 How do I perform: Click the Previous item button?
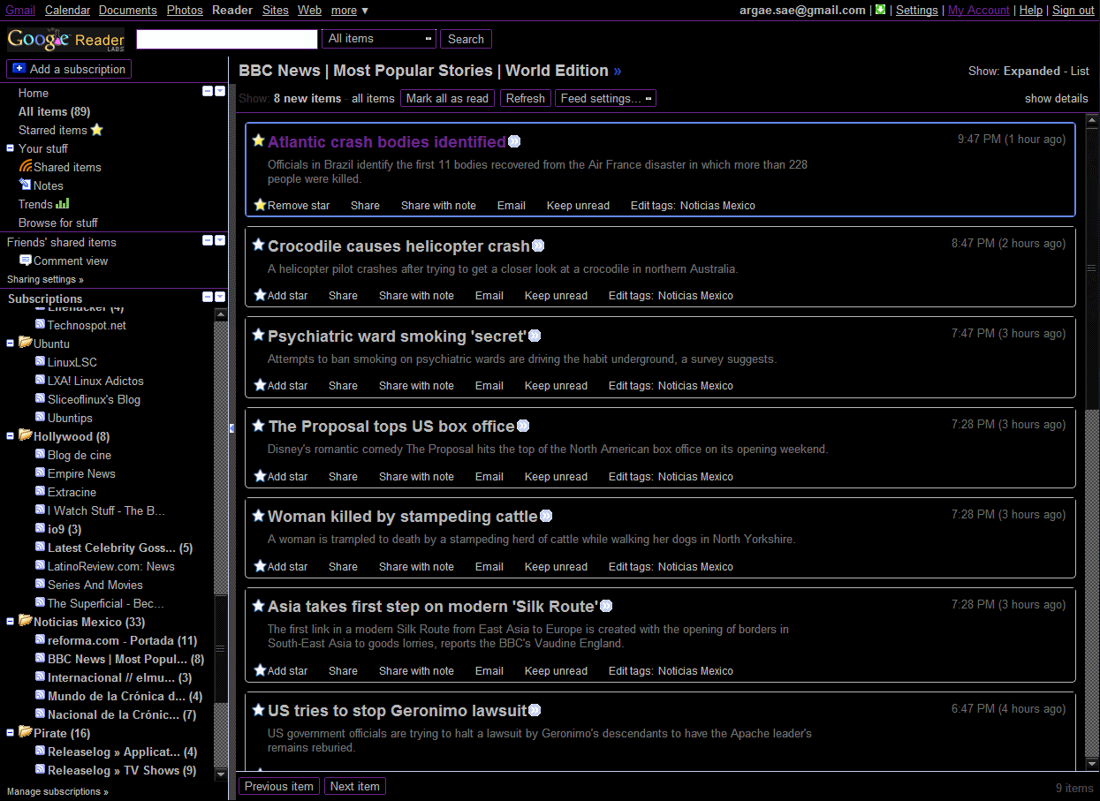click(x=279, y=786)
